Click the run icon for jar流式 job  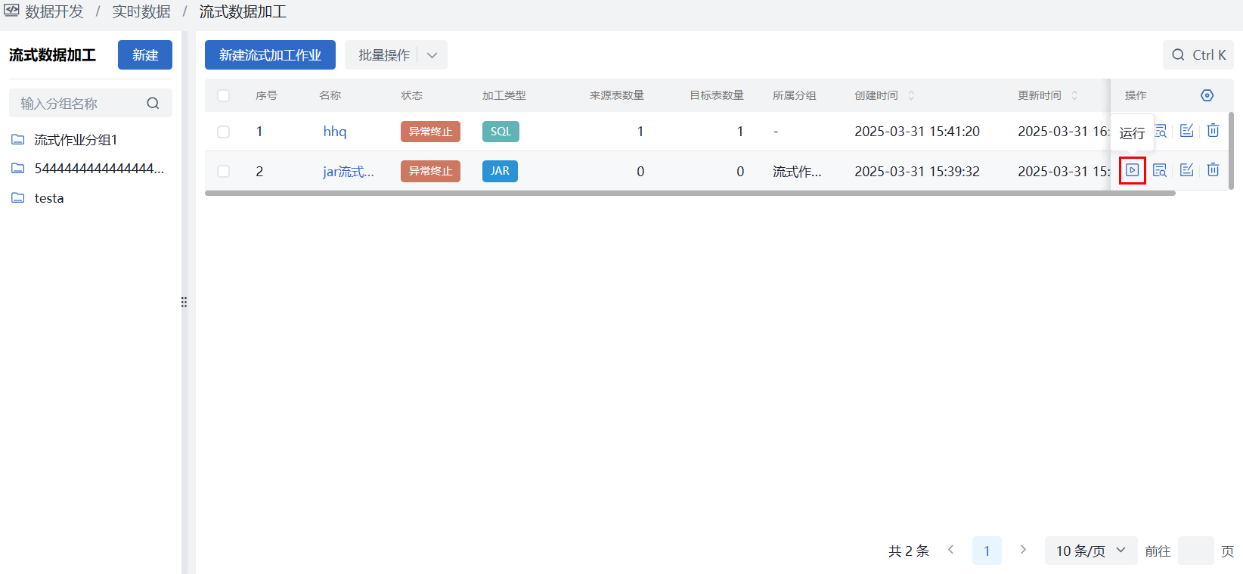click(1132, 170)
